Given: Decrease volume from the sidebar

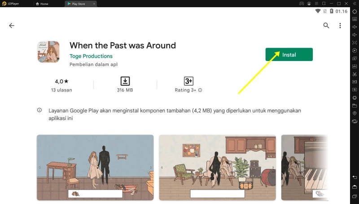Looking at the screenshot, I should click(x=355, y=35).
